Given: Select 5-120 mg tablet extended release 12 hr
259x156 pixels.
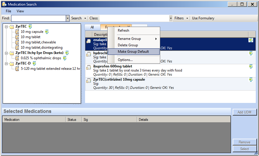Looking at the screenshot, I should [x=50, y=69].
